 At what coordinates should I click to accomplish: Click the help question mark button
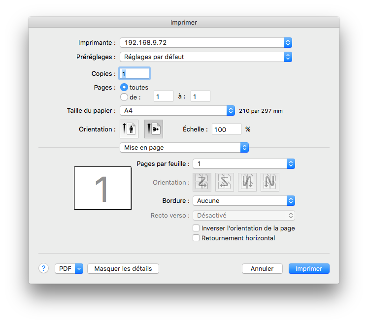coord(43,268)
